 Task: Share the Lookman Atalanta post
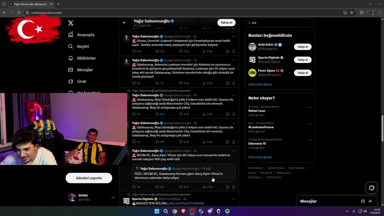point(234,83)
